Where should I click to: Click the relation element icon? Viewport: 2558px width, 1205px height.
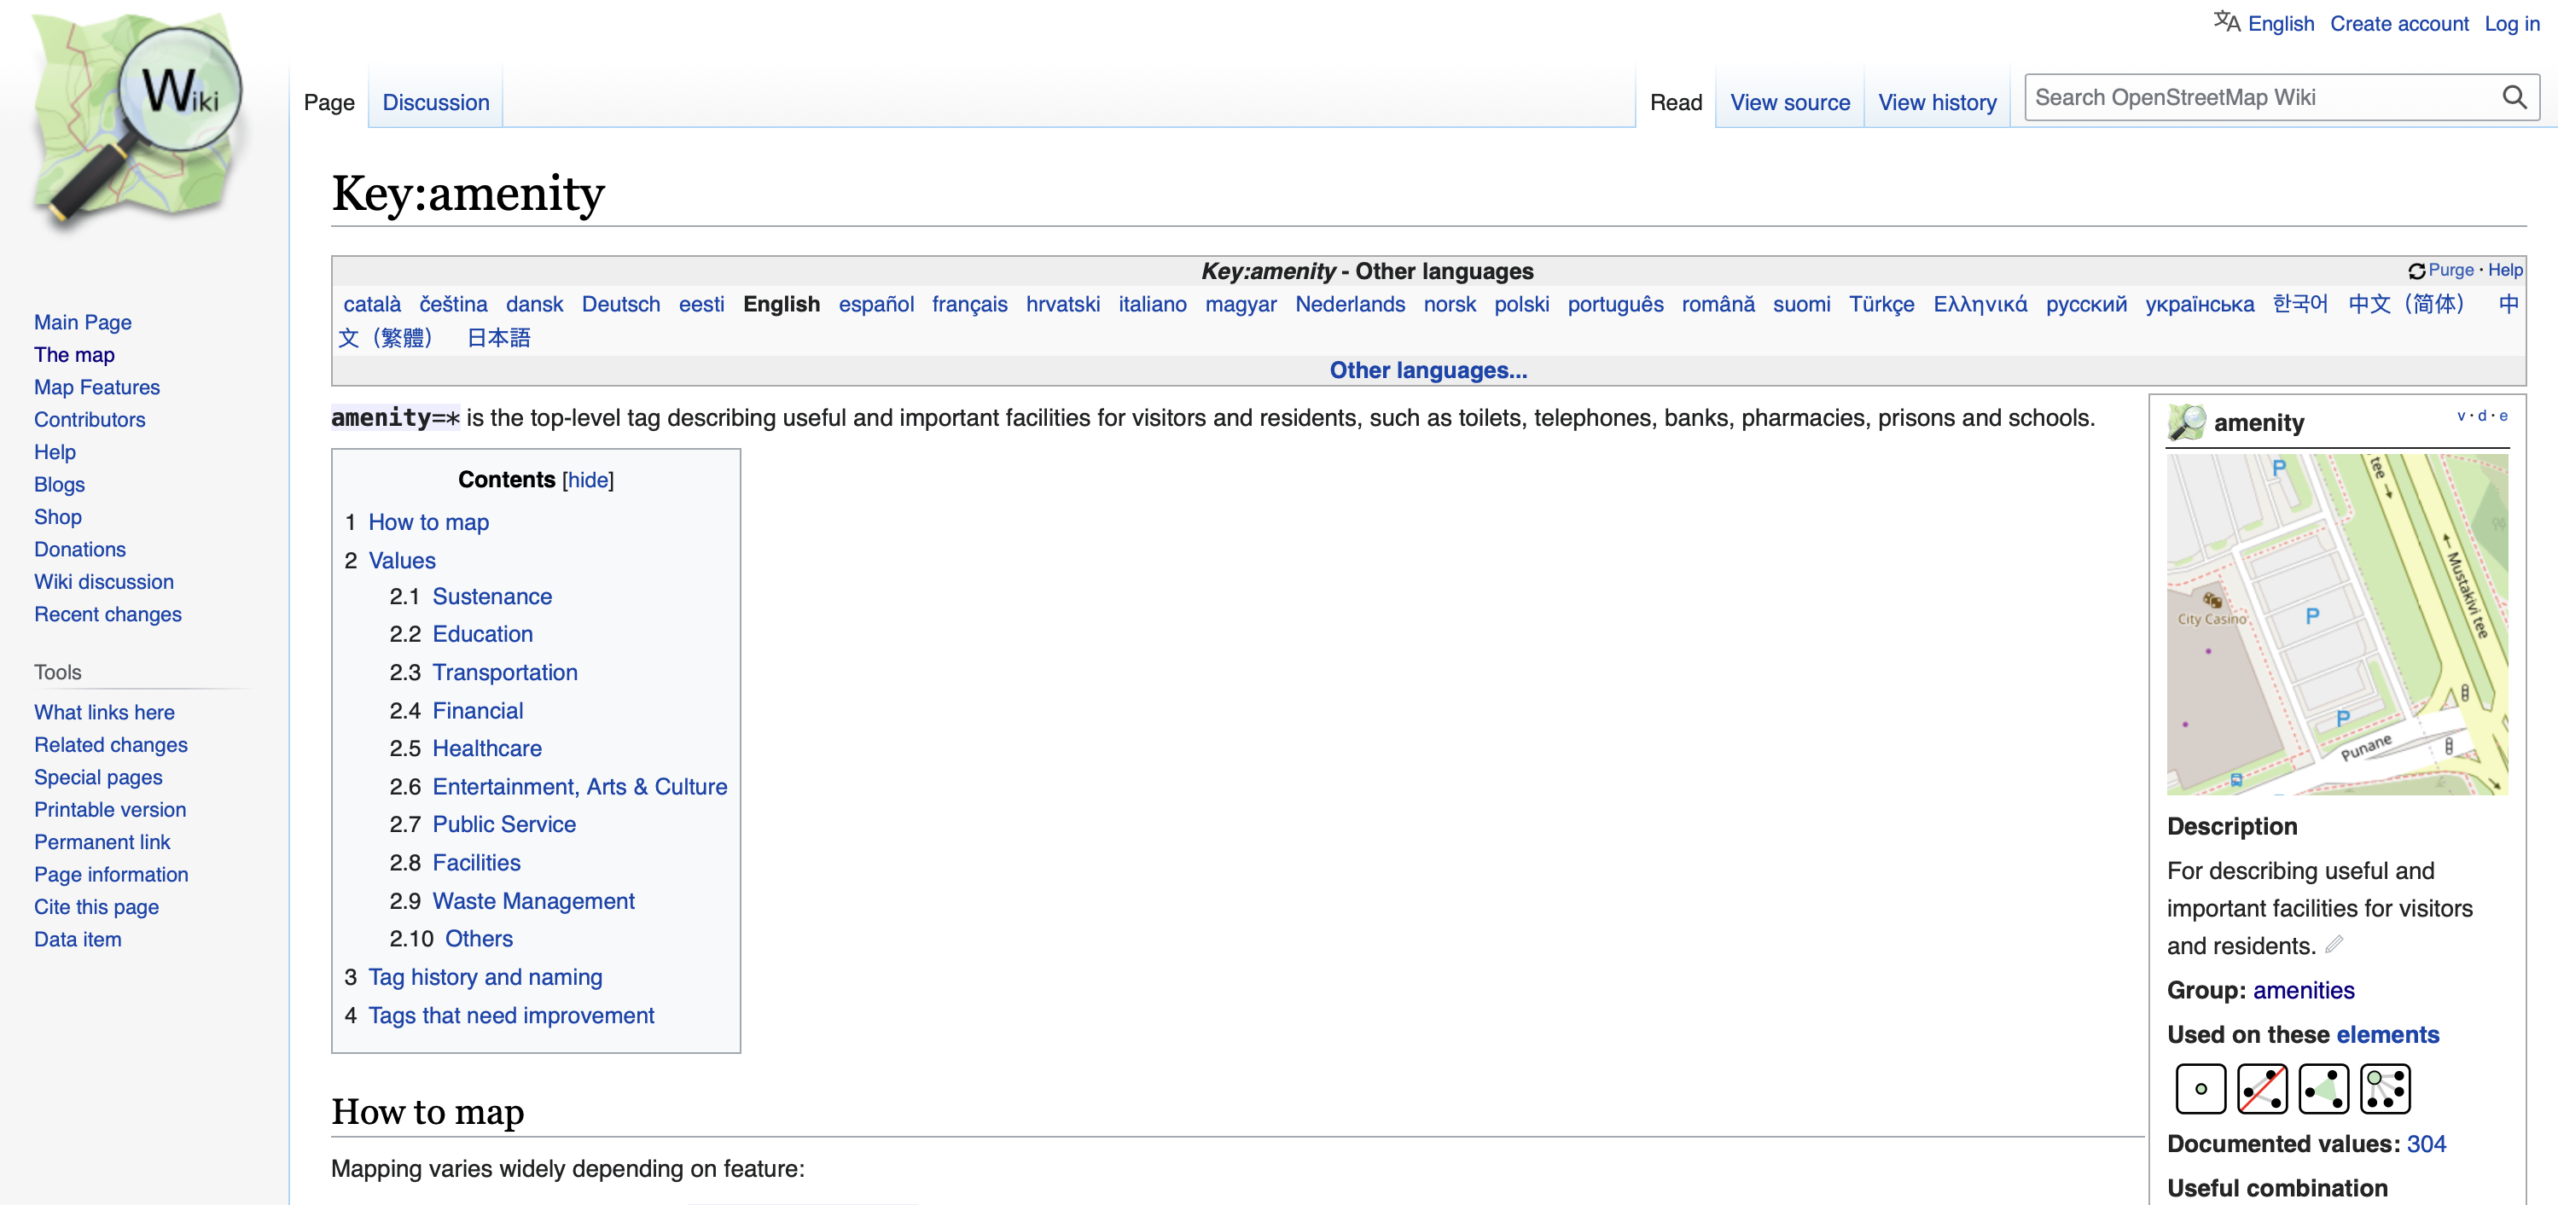coord(2384,1089)
